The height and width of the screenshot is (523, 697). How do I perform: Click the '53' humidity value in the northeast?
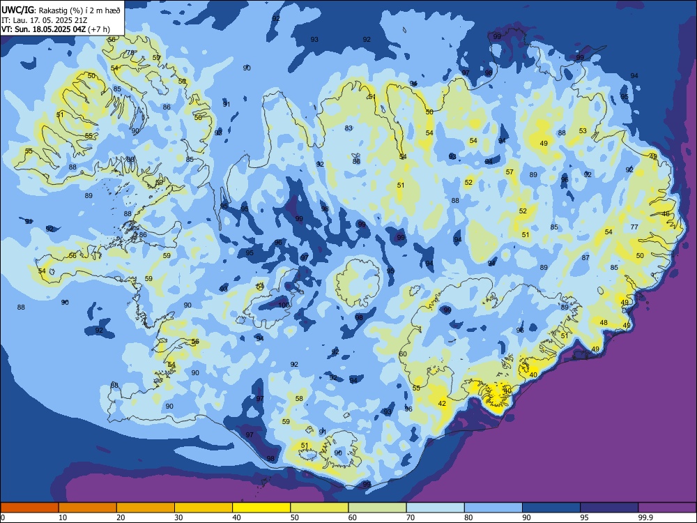point(583,131)
